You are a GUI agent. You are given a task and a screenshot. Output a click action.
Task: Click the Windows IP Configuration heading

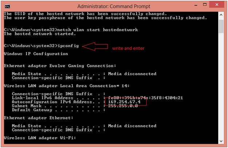36,54
